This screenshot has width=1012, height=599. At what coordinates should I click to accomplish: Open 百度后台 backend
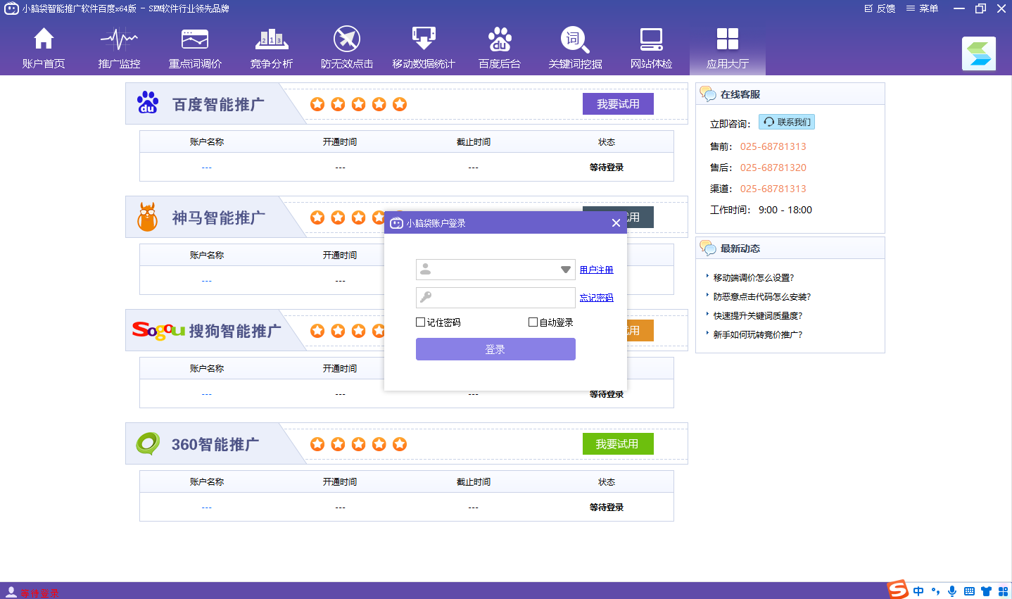tap(500, 49)
